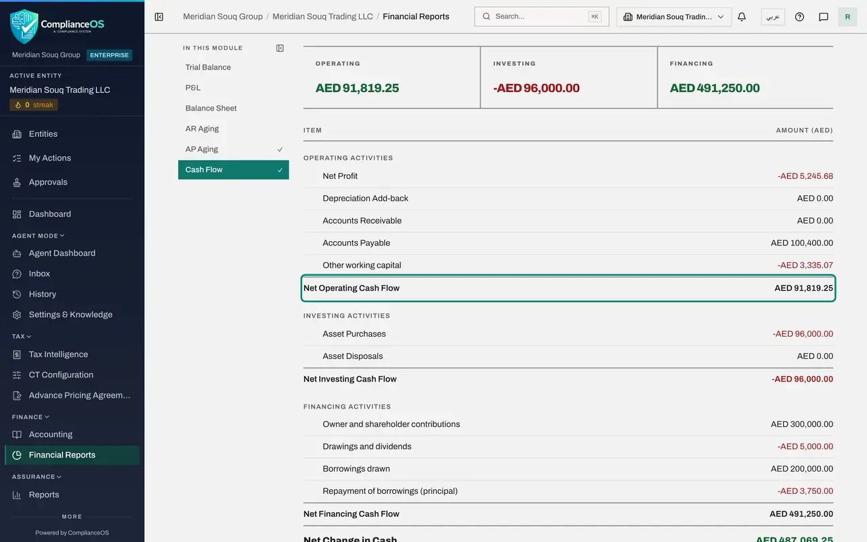The width and height of the screenshot is (867, 542).
Task: Collapse the main sidebar panel icon
Action: (x=159, y=17)
